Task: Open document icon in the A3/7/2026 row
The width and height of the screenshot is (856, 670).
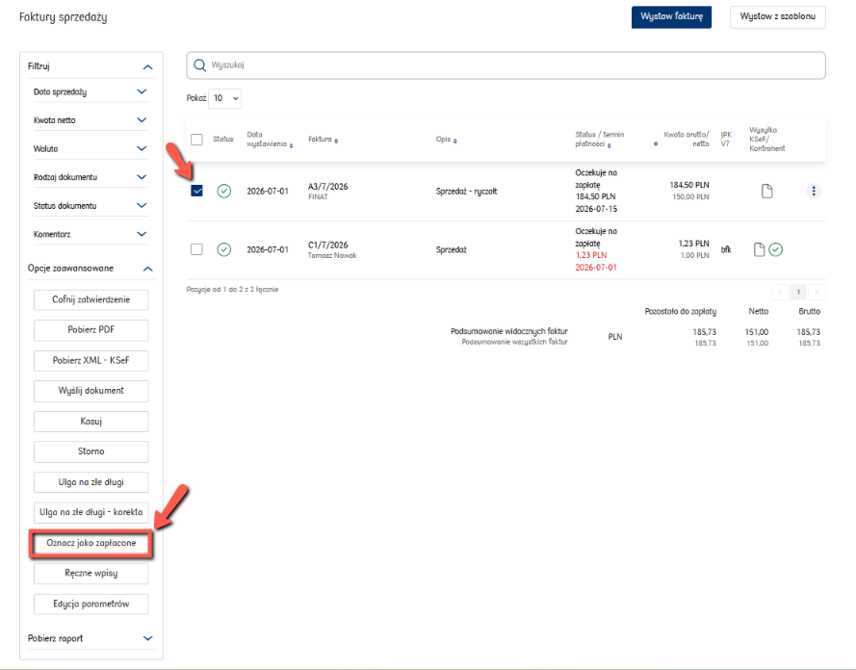Action: point(767,191)
